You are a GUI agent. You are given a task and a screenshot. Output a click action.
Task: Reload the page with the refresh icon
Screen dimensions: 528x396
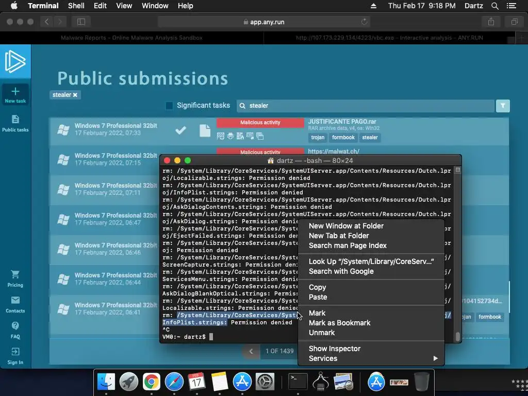(x=364, y=22)
